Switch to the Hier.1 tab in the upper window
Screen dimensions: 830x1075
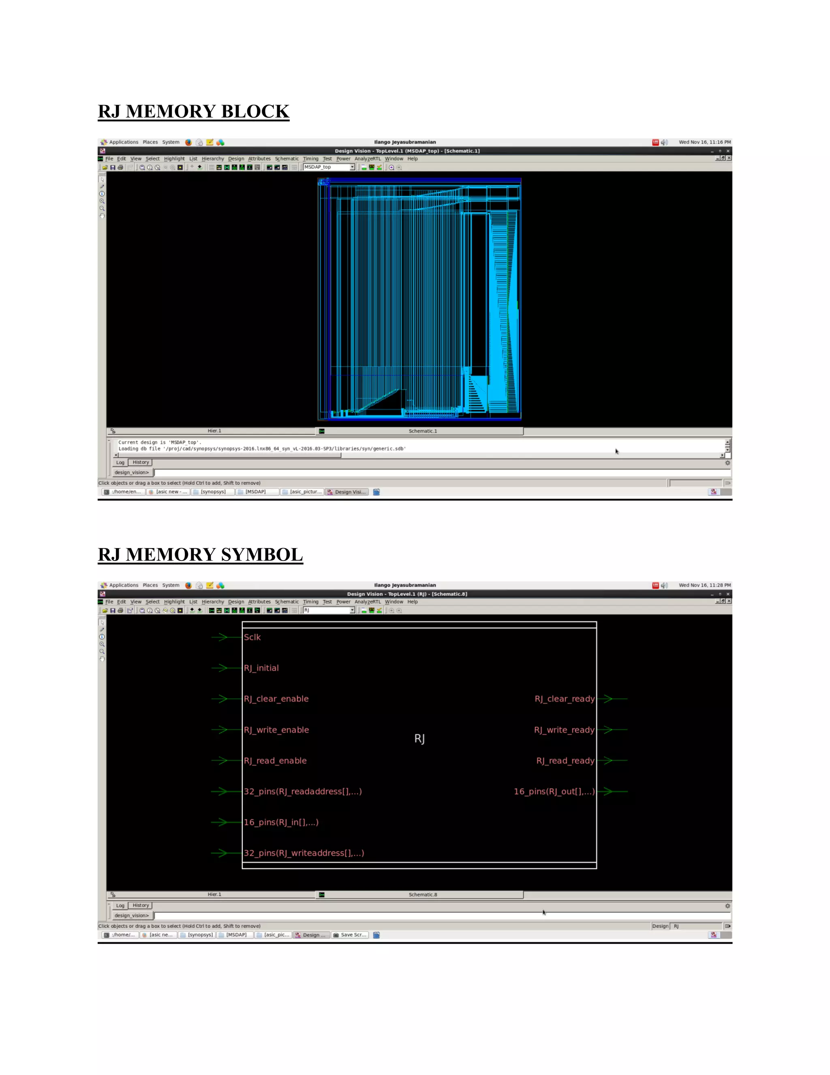[x=214, y=431]
